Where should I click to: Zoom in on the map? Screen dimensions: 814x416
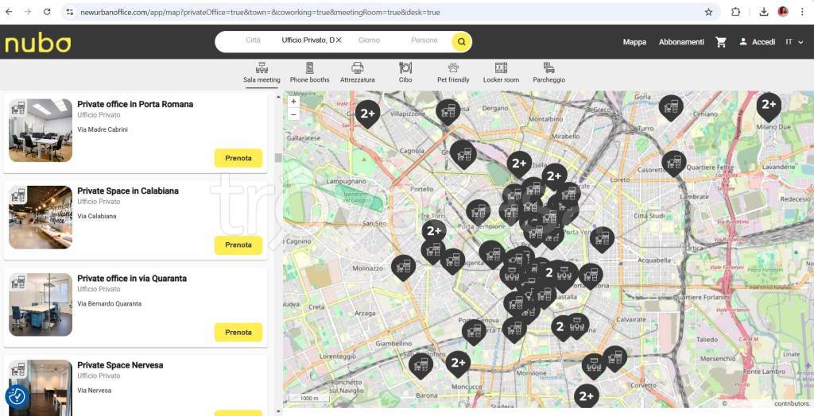coord(293,102)
